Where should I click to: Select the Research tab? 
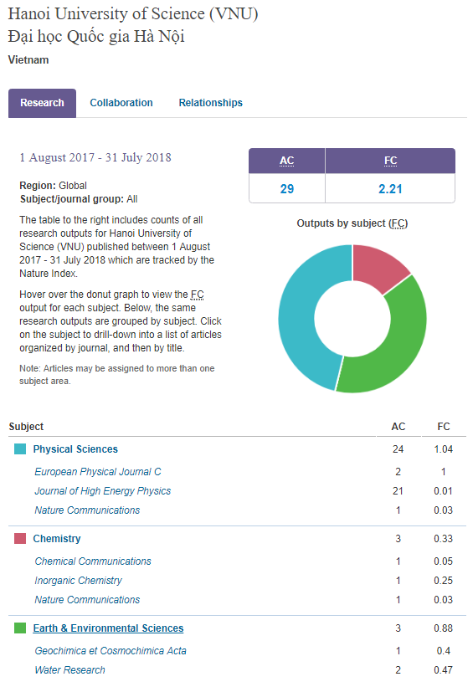tap(42, 103)
